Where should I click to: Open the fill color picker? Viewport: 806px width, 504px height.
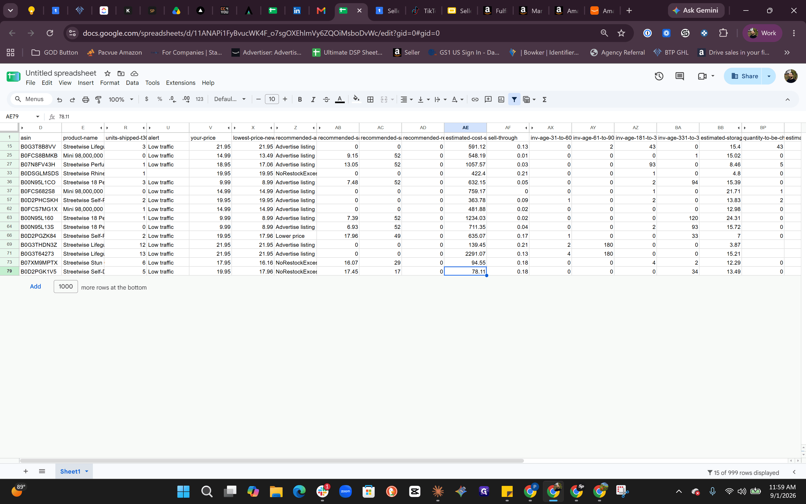[356, 99]
